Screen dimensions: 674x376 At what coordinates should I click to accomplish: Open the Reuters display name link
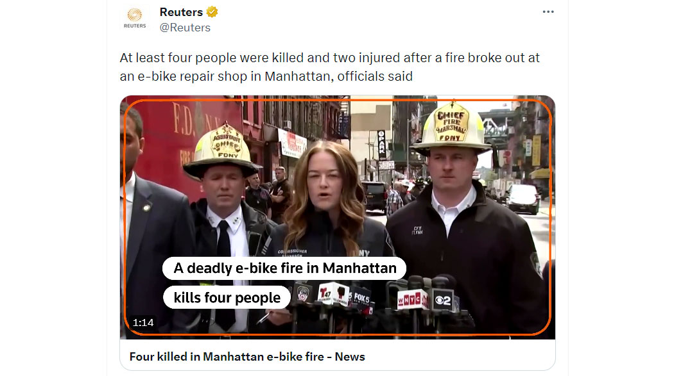point(181,12)
